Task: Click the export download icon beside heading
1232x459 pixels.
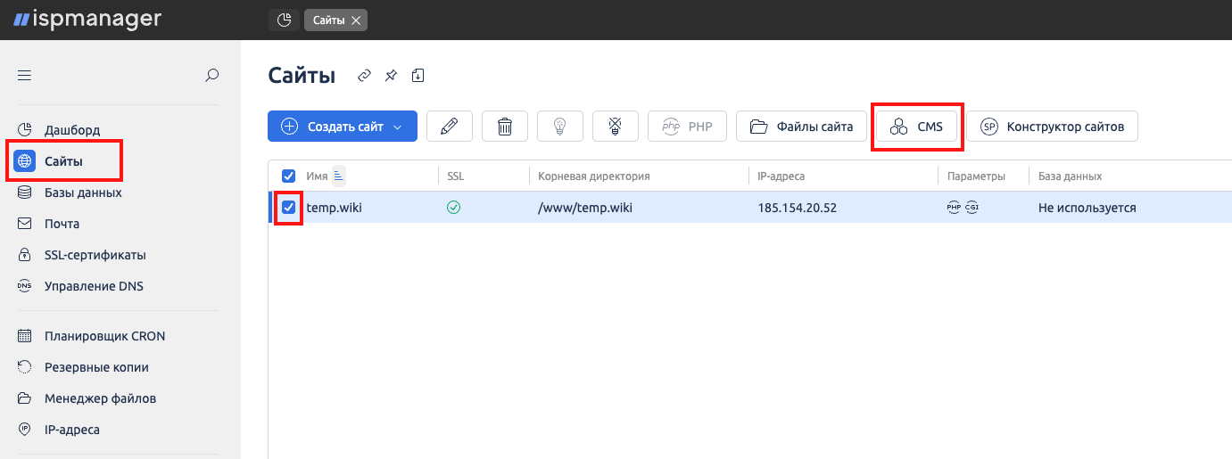Action: [x=418, y=76]
